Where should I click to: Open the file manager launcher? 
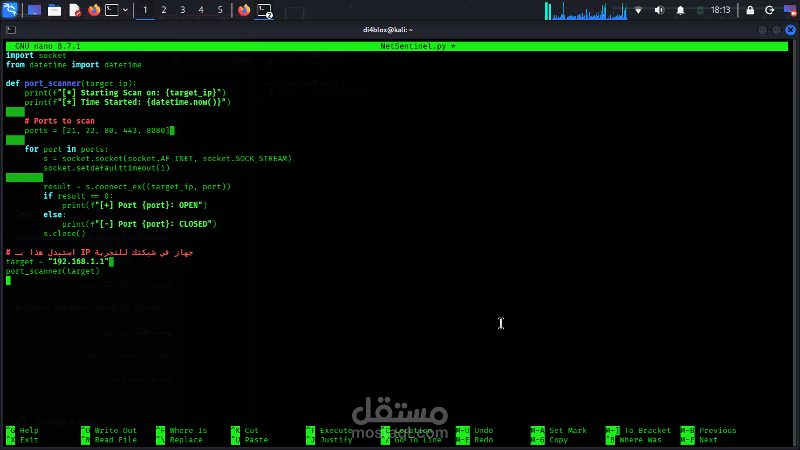pyautogui.click(x=54, y=10)
